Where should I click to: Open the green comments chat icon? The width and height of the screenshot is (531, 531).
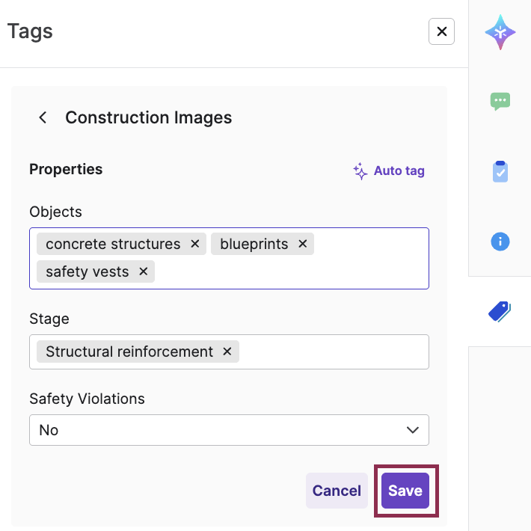[500, 101]
